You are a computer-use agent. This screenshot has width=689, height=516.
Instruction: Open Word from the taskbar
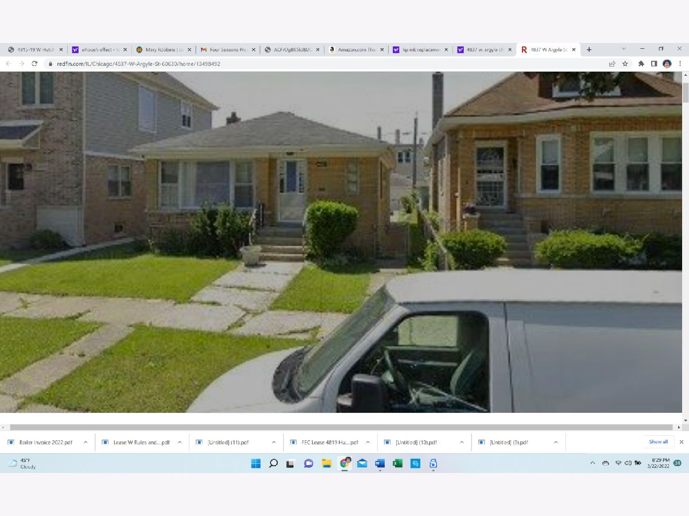380,463
